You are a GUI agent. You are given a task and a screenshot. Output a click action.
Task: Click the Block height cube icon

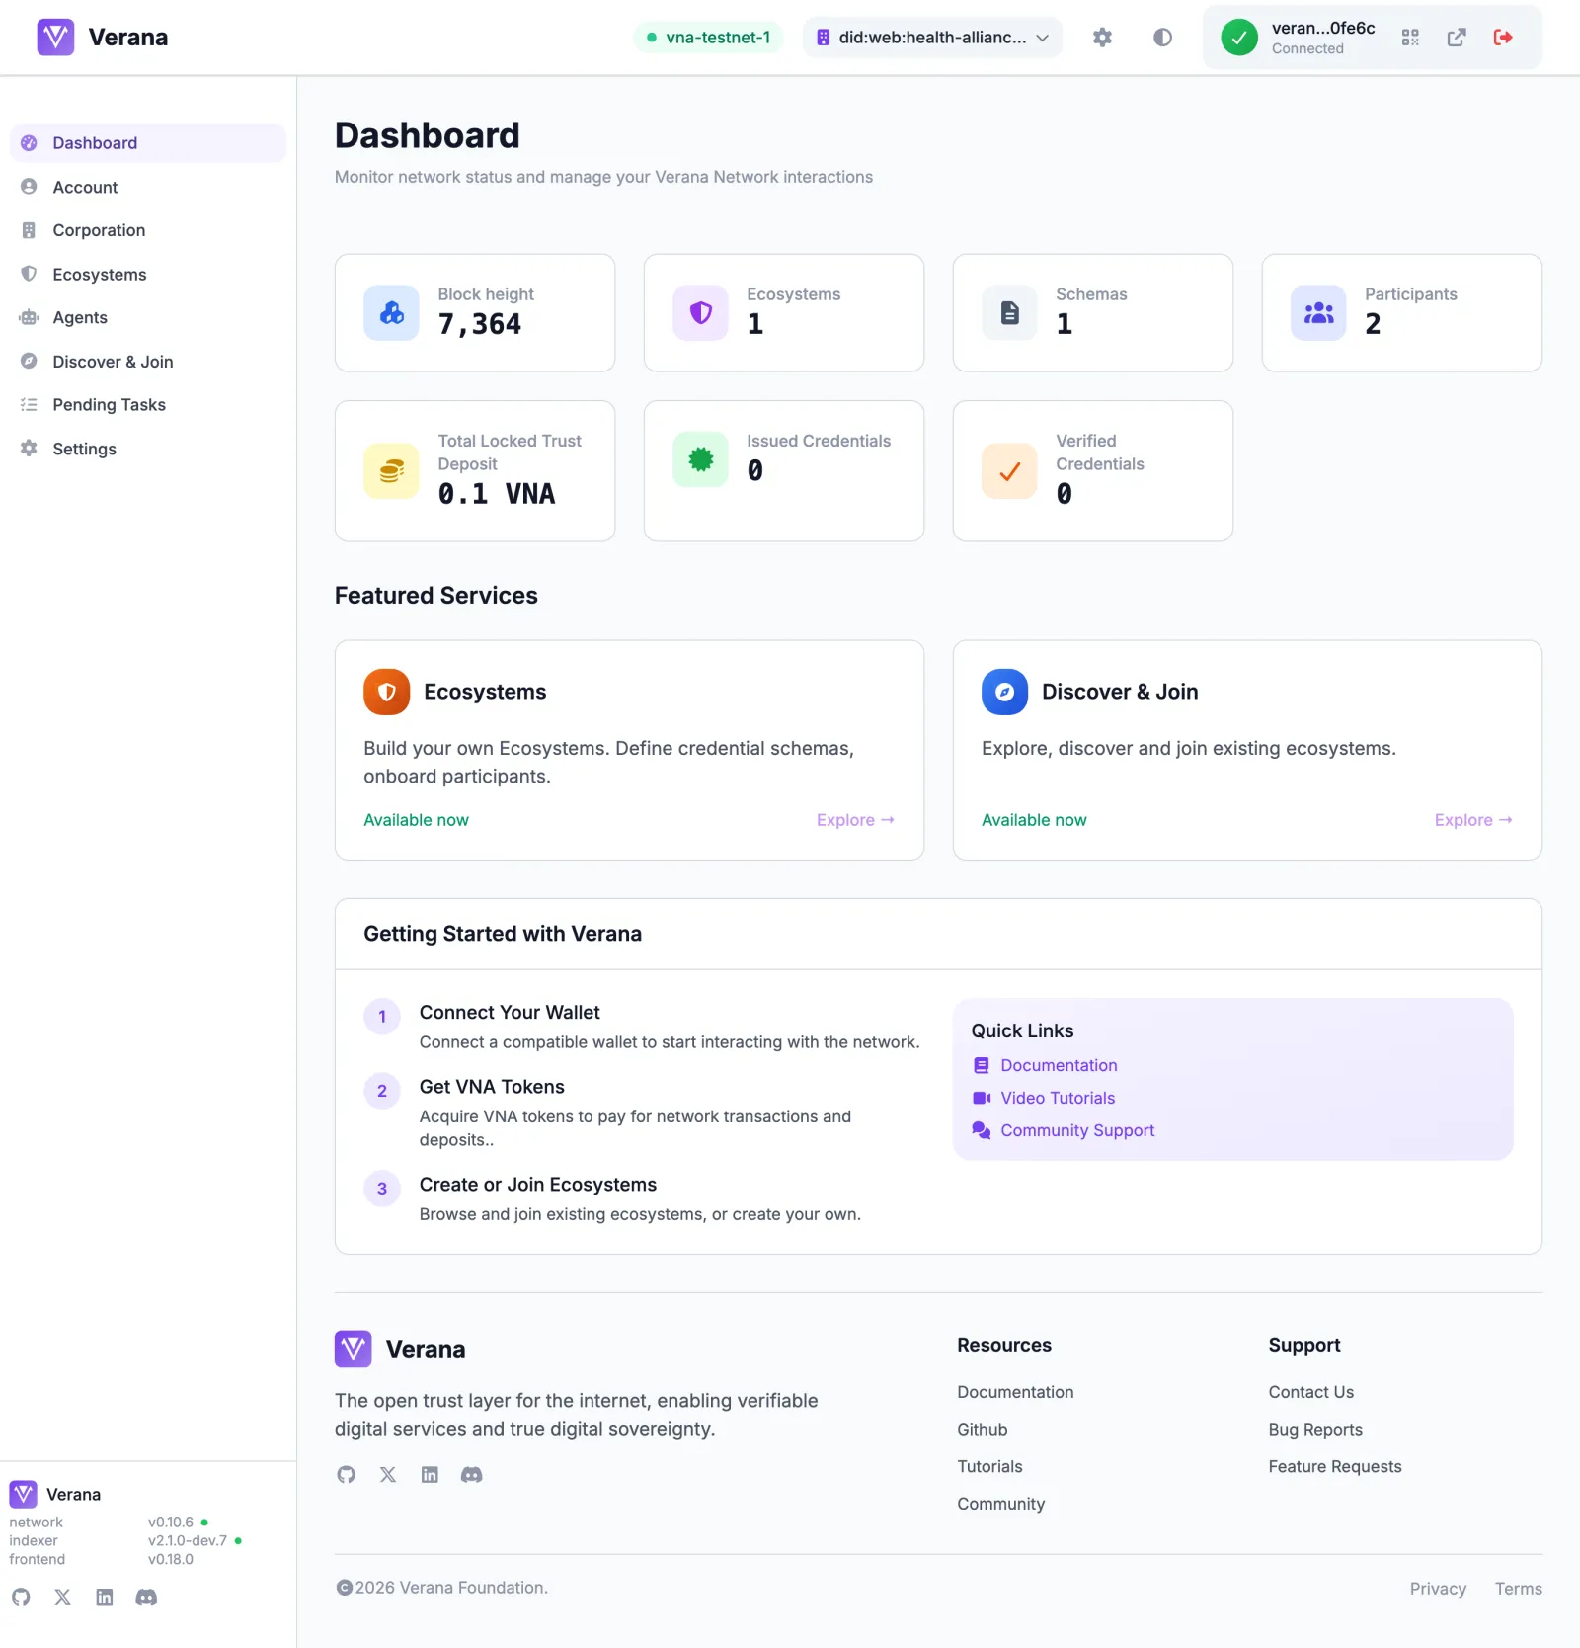(x=391, y=313)
